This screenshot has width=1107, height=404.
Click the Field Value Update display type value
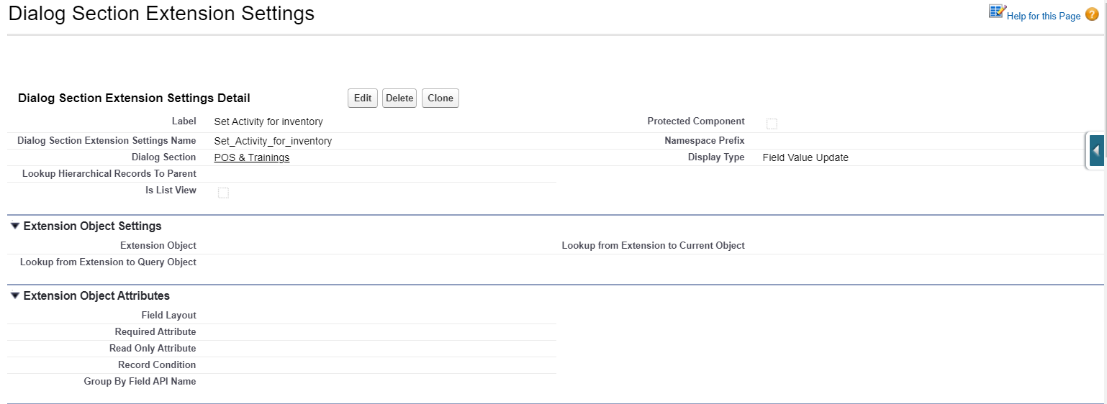(805, 157)
